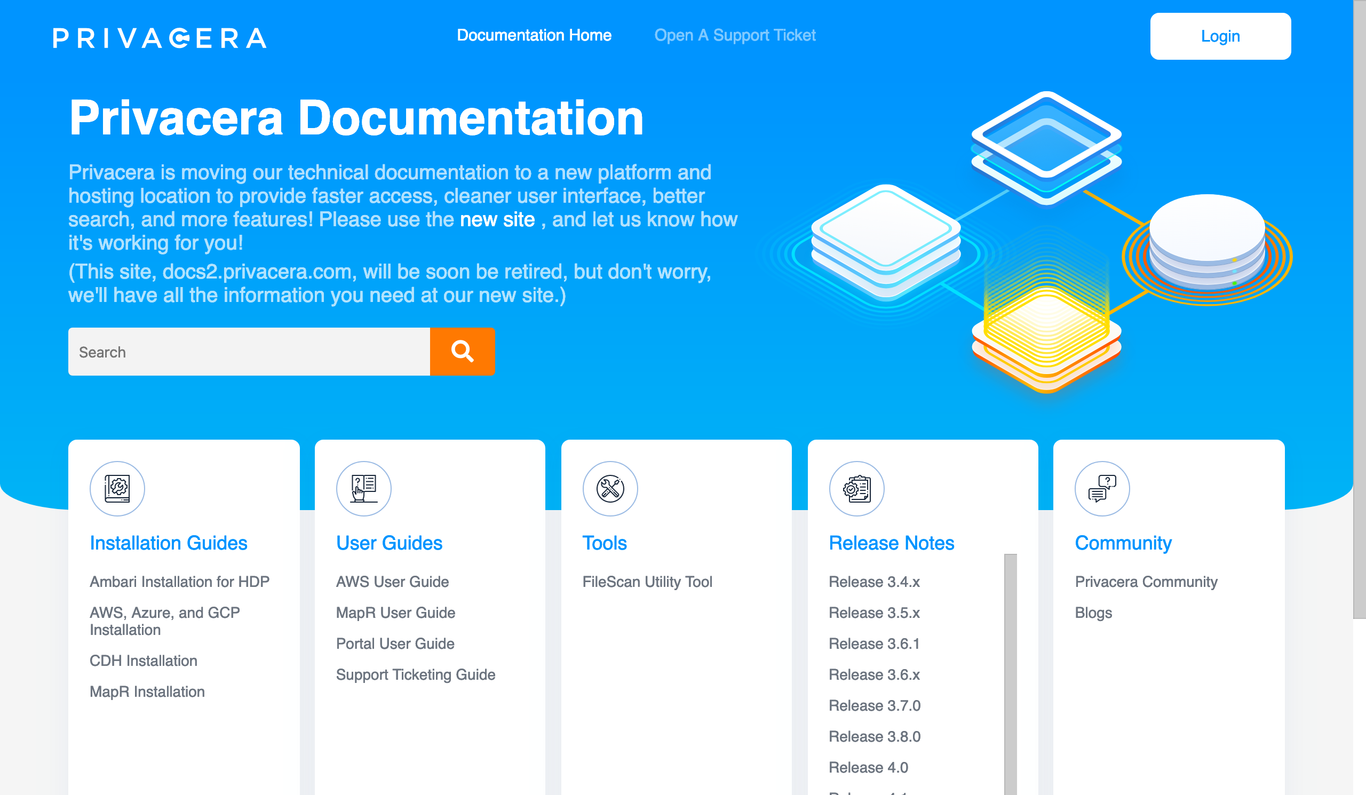This screenshot has height=795, width=1366.
Task: Open Documentation Home in nav
Action: (534, 35)
